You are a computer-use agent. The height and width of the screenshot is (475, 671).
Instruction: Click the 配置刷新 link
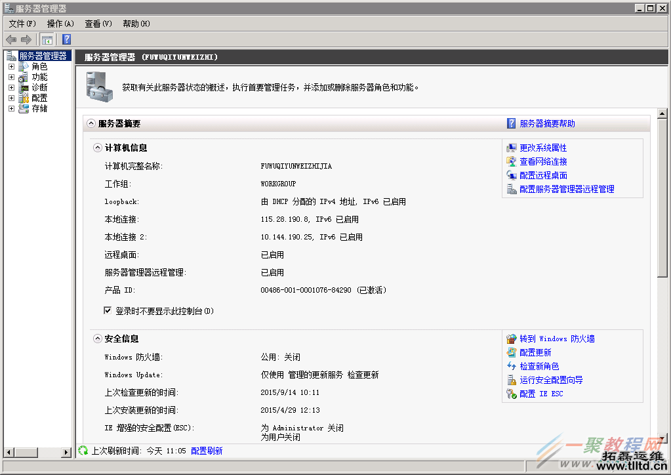point(207,451)
